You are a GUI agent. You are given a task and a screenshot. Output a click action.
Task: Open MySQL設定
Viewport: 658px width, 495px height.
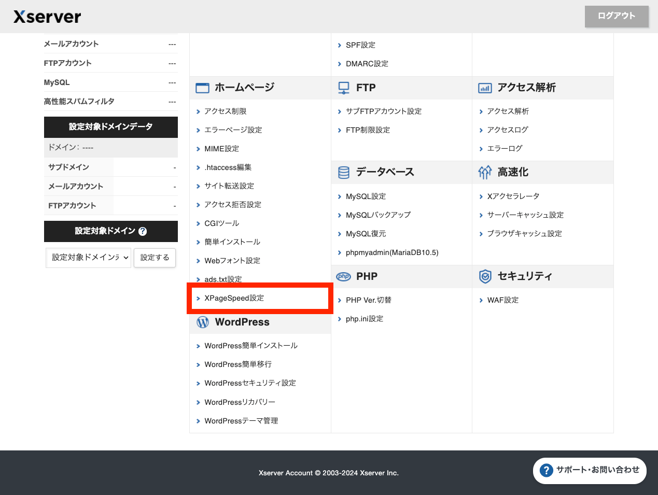[366, 196]
